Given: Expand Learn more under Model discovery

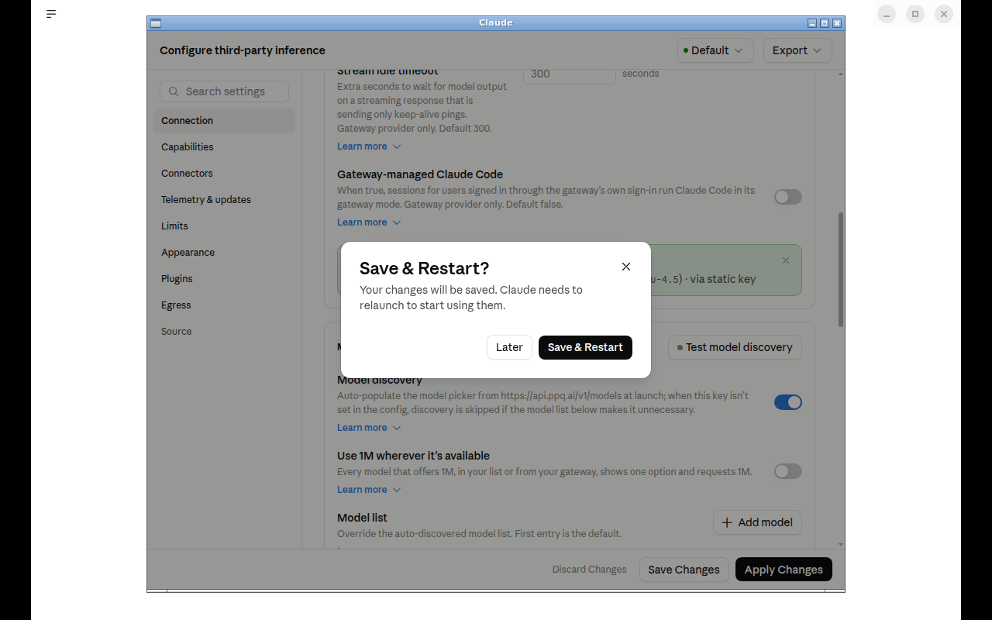Looking at the screenshot, I should [x=369, y=428].
